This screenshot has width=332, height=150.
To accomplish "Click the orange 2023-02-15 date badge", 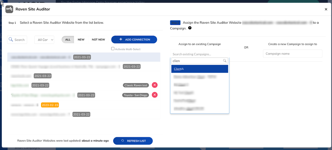I will click(x=50, y=105).
